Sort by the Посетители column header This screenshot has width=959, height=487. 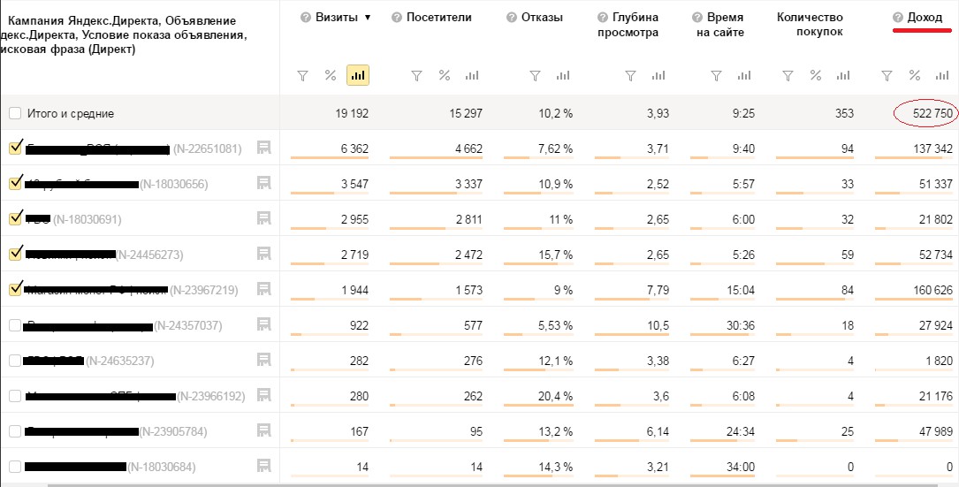[438, 18]
